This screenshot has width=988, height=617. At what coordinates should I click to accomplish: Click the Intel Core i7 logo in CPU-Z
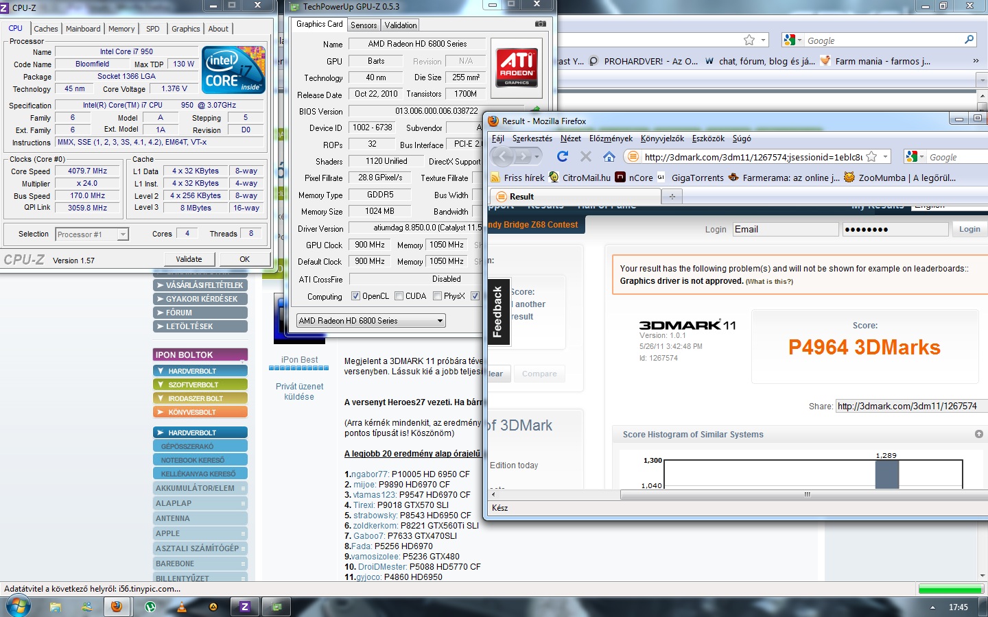(x=234, y=70)
